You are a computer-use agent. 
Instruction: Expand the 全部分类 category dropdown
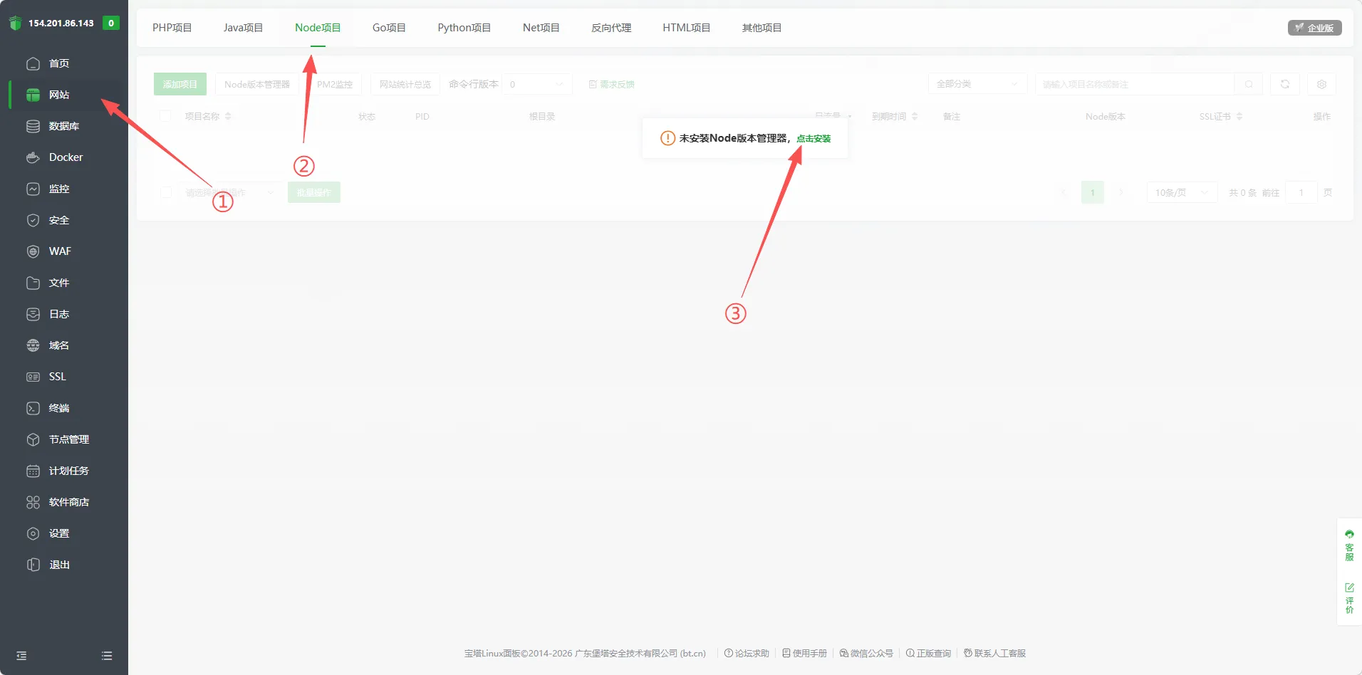977,84
